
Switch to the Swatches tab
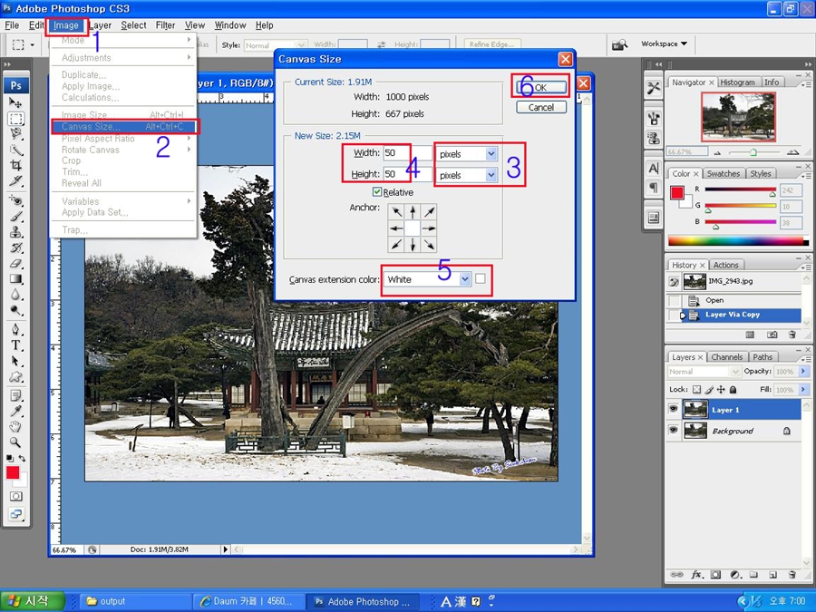click(724, 173)
